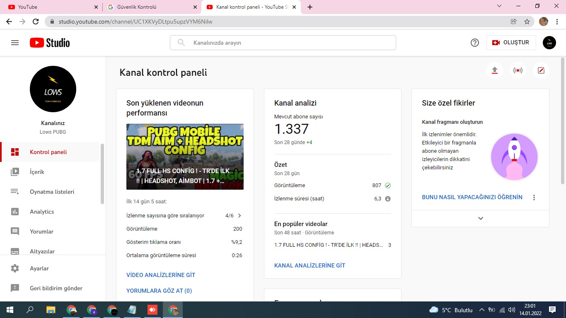Close the Güvenlik Kontrolü browser tab
The image size is (566, 318).
195,7
